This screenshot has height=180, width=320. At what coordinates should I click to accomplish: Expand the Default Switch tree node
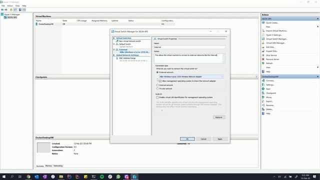click(114, 44)
